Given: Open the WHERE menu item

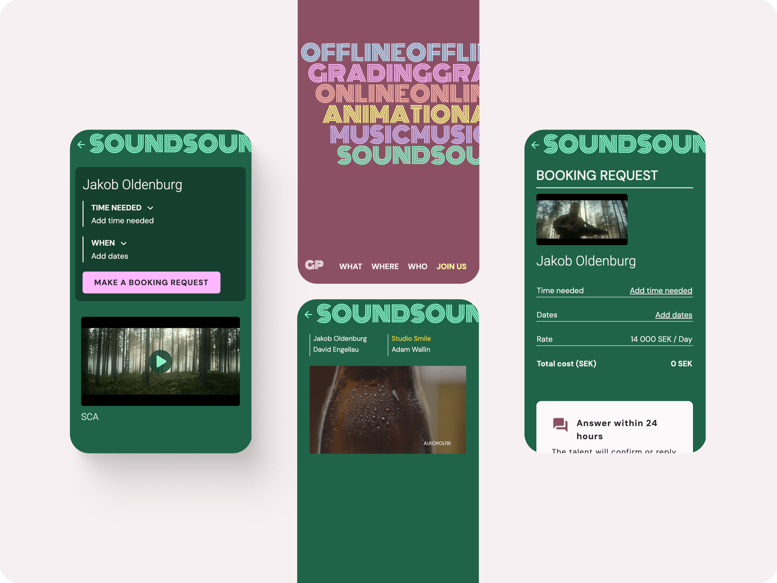Looking at the screenshot, I should pos(385,266).
